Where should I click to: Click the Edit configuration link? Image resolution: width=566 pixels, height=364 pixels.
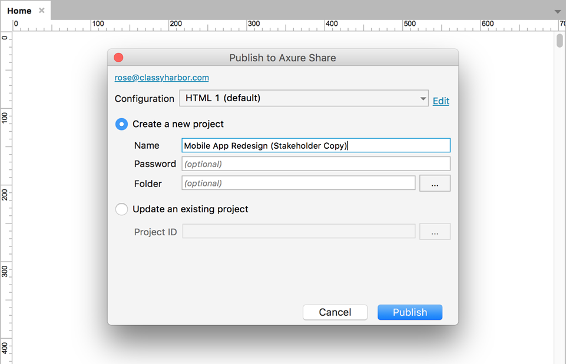(441, 101)
